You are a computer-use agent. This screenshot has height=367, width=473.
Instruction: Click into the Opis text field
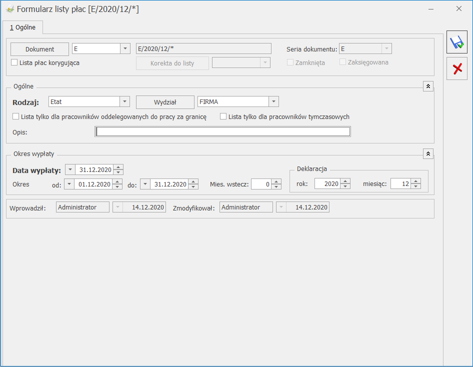(x=222, y=131)
